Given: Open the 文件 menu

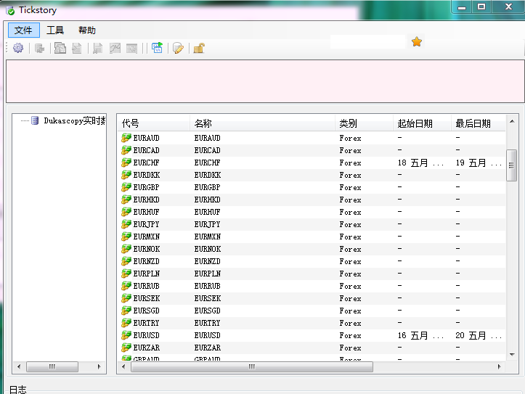Looking at the screenshot, I should [23, 30].
